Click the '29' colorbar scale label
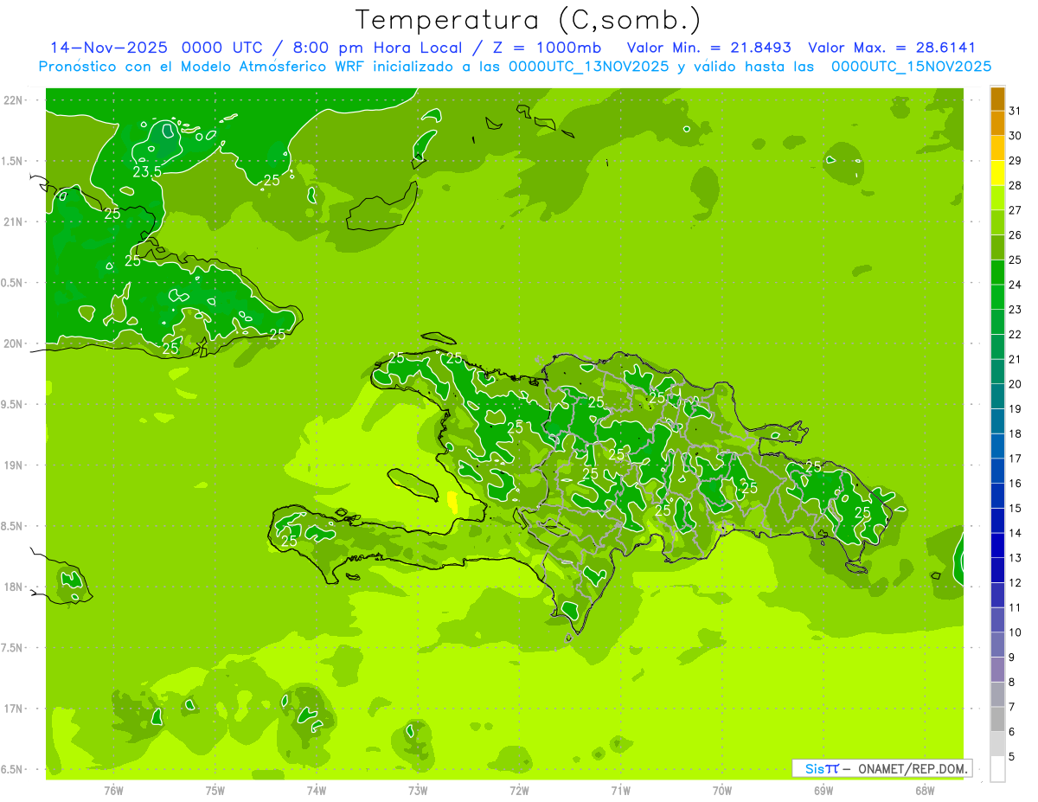Screen dimensions: 1038x802 pyautogui.click(x=1016, y=161)
